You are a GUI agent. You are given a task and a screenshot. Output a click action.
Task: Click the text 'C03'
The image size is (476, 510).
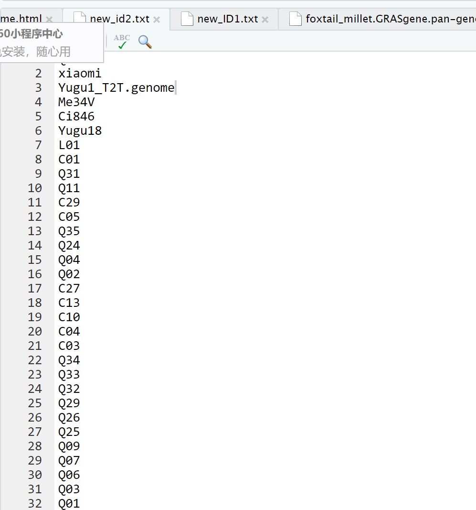69,346
